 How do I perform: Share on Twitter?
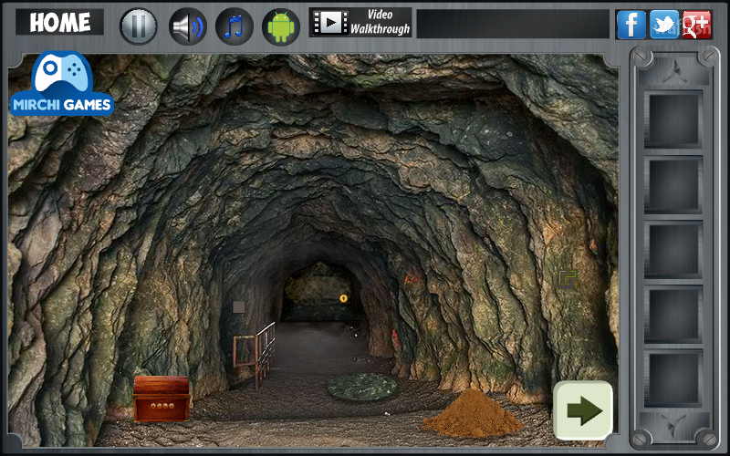664,25
